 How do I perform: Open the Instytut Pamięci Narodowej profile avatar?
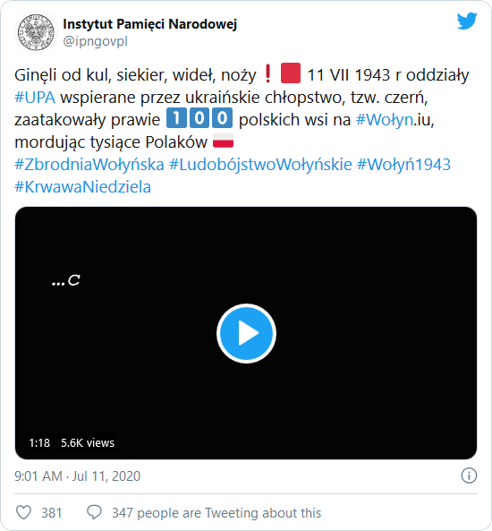tap(36, 32)
